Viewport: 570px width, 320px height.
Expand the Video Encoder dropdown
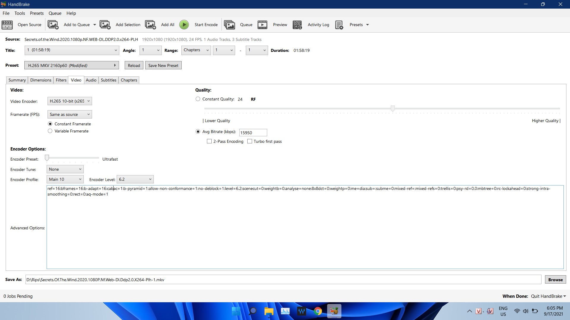(x=70, y=101)
